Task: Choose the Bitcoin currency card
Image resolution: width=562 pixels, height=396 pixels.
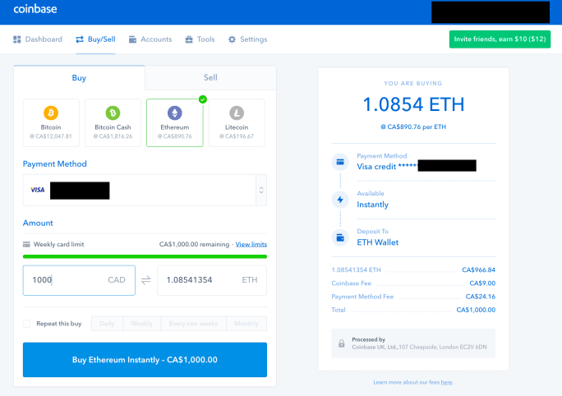Action: click(51, 123)
